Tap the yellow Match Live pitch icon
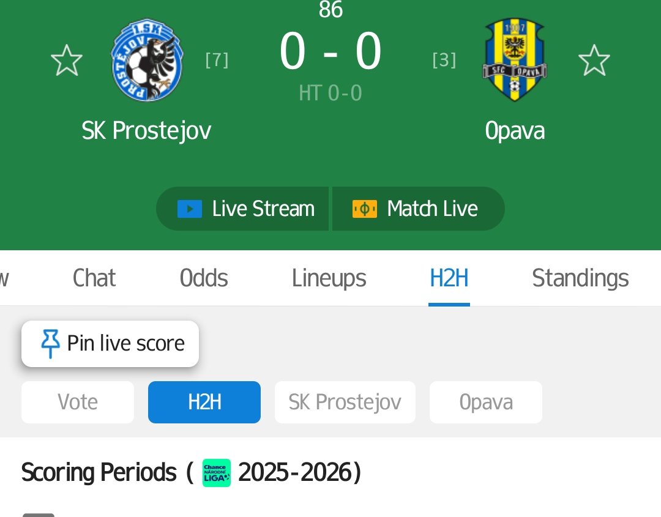 click(365, 209)
